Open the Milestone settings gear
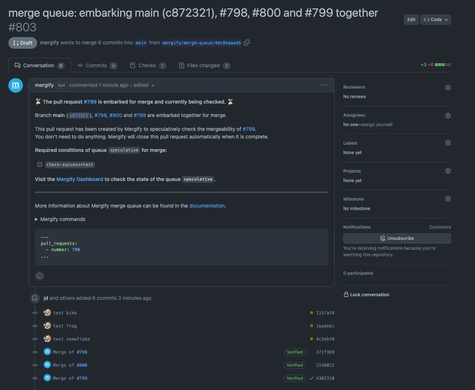The width and height of the screenshot is (475, 390). click(448, 198)
